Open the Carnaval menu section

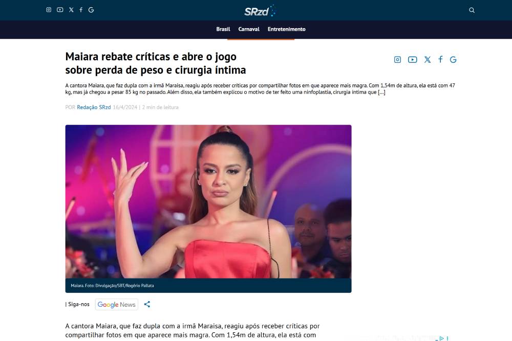click(x=249, y=29)
